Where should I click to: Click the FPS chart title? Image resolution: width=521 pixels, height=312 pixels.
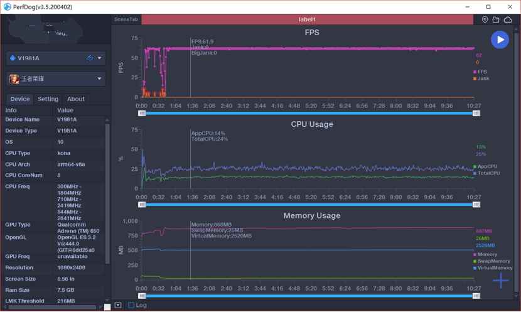312,33
